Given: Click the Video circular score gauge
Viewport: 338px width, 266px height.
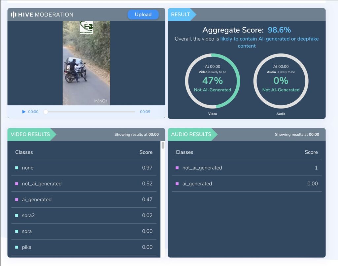Looking at the screenshot, I should [213, 81].
